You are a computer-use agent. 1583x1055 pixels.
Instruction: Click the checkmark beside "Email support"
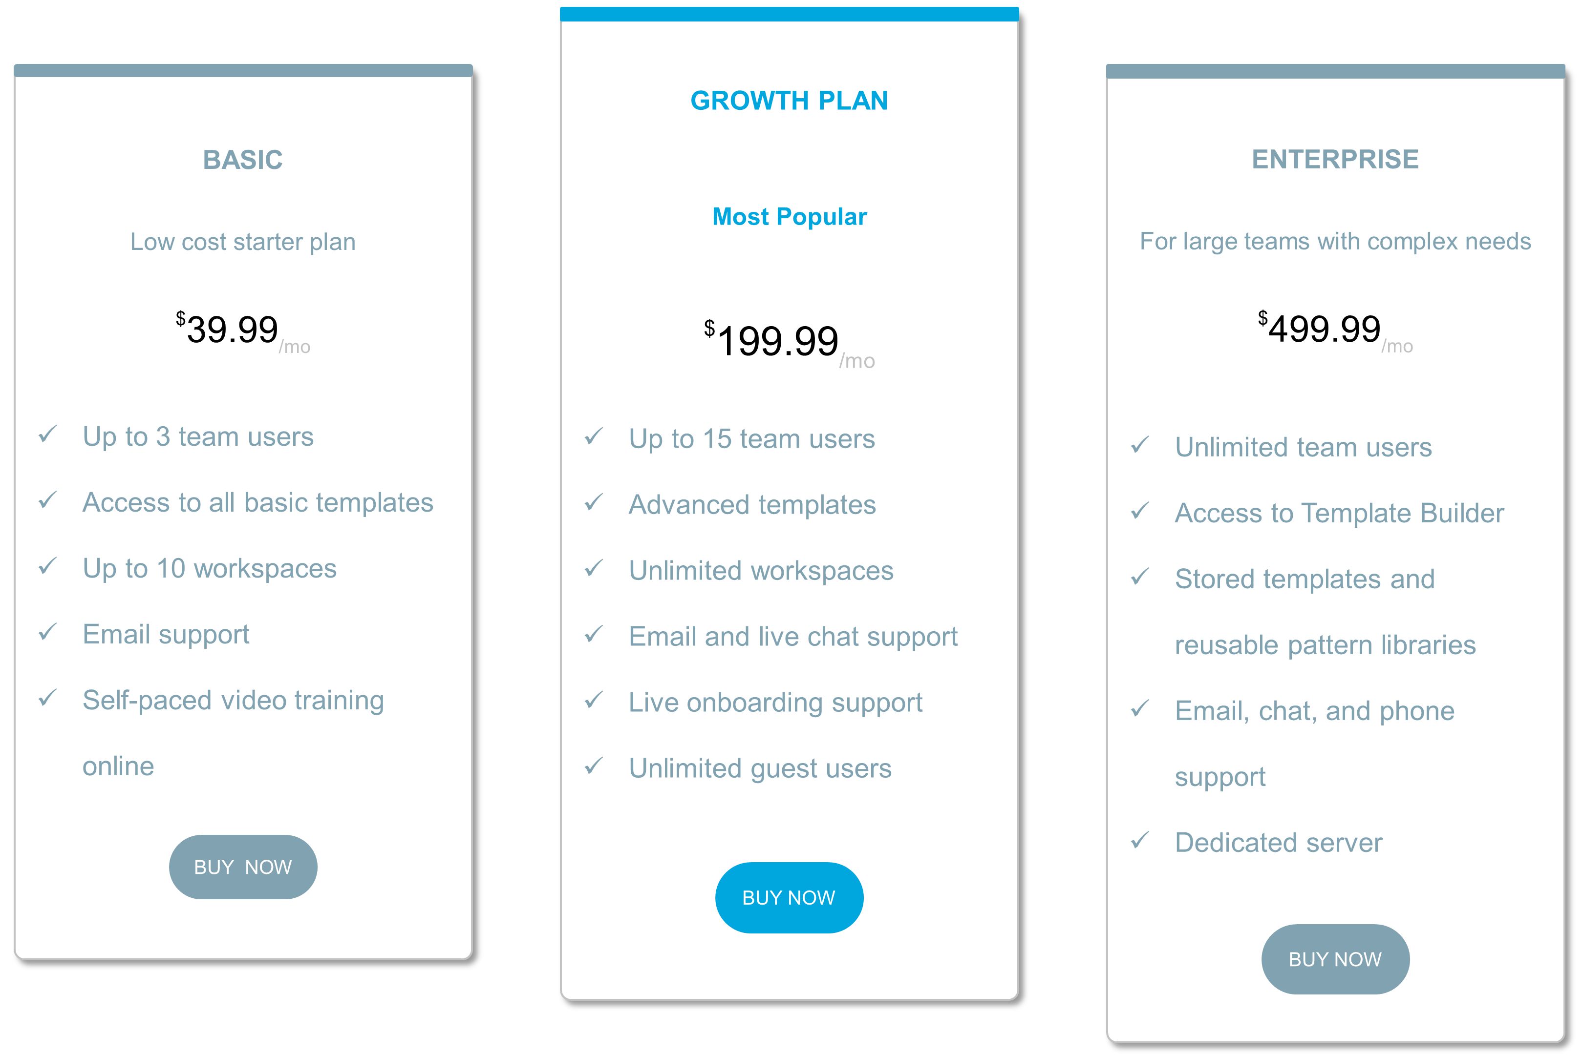[48, 632]
